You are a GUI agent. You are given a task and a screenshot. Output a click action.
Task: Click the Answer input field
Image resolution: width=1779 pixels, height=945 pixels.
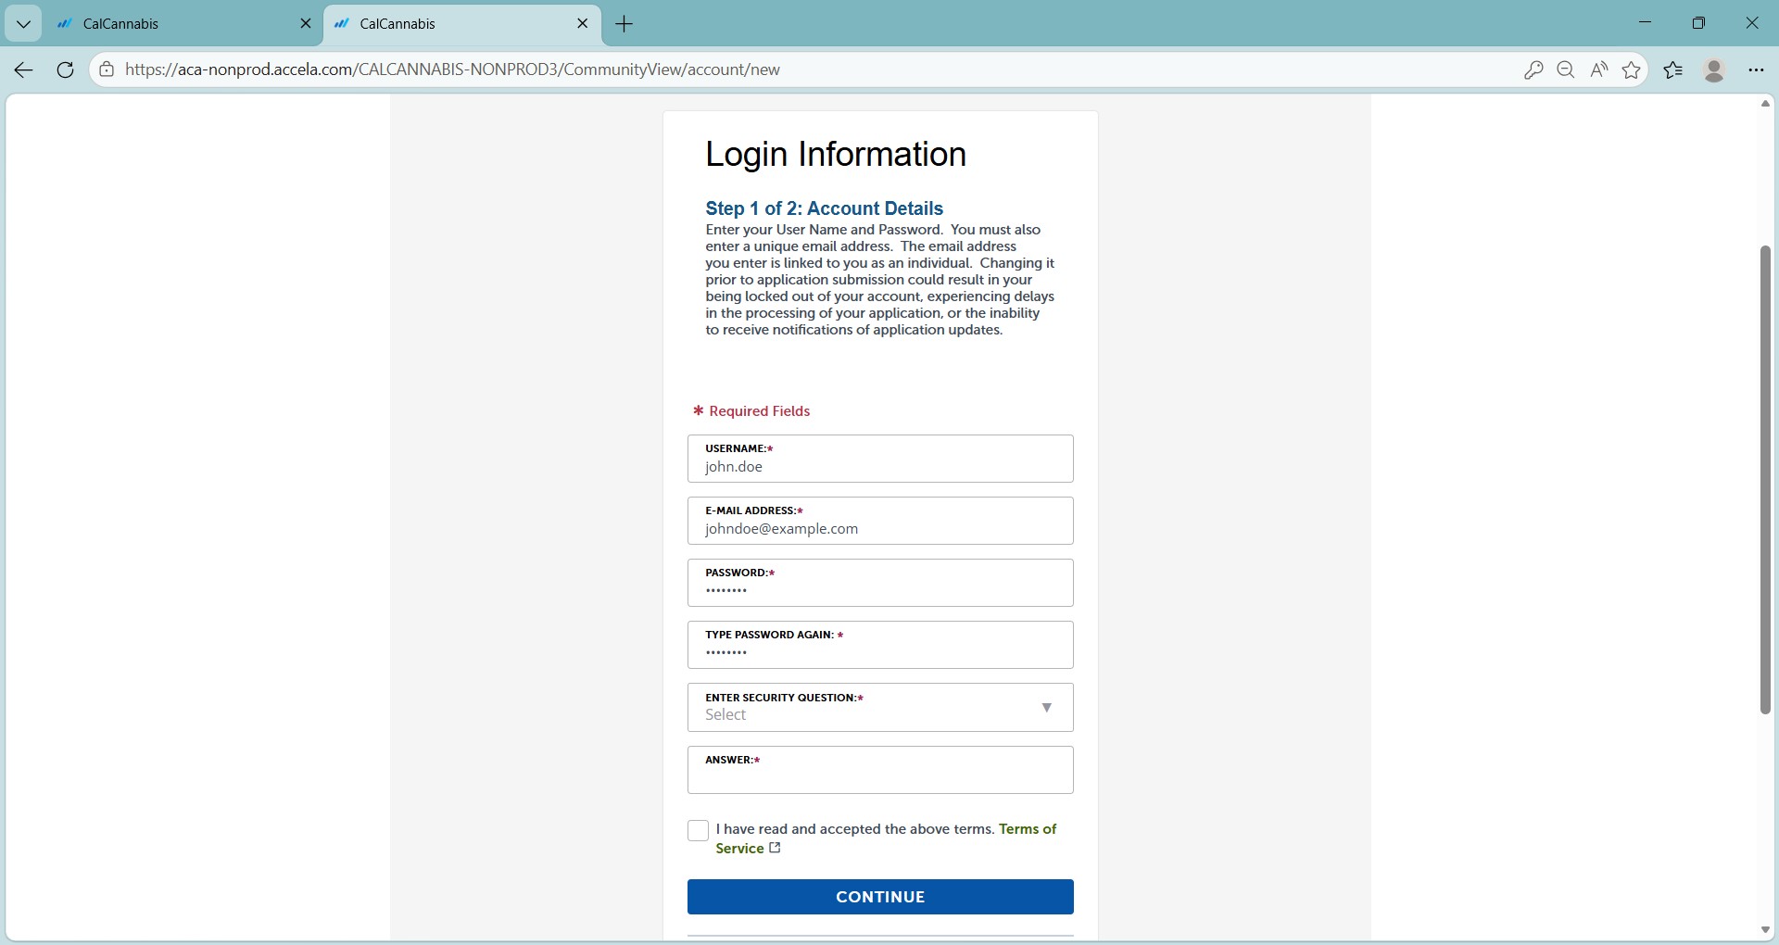(880, 770)
